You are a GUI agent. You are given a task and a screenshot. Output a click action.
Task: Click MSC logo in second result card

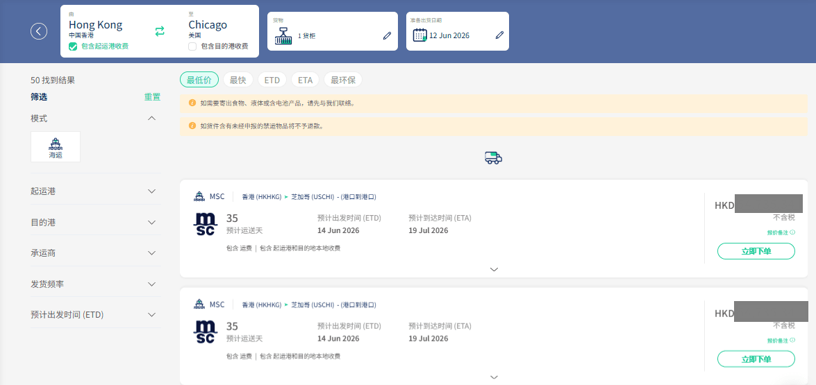[205, 332]
